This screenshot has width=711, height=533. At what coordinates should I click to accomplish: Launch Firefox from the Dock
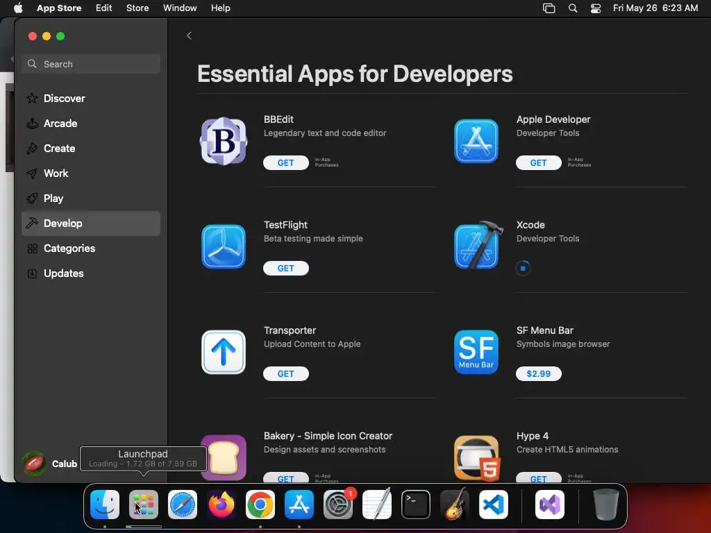pos(221,505)
